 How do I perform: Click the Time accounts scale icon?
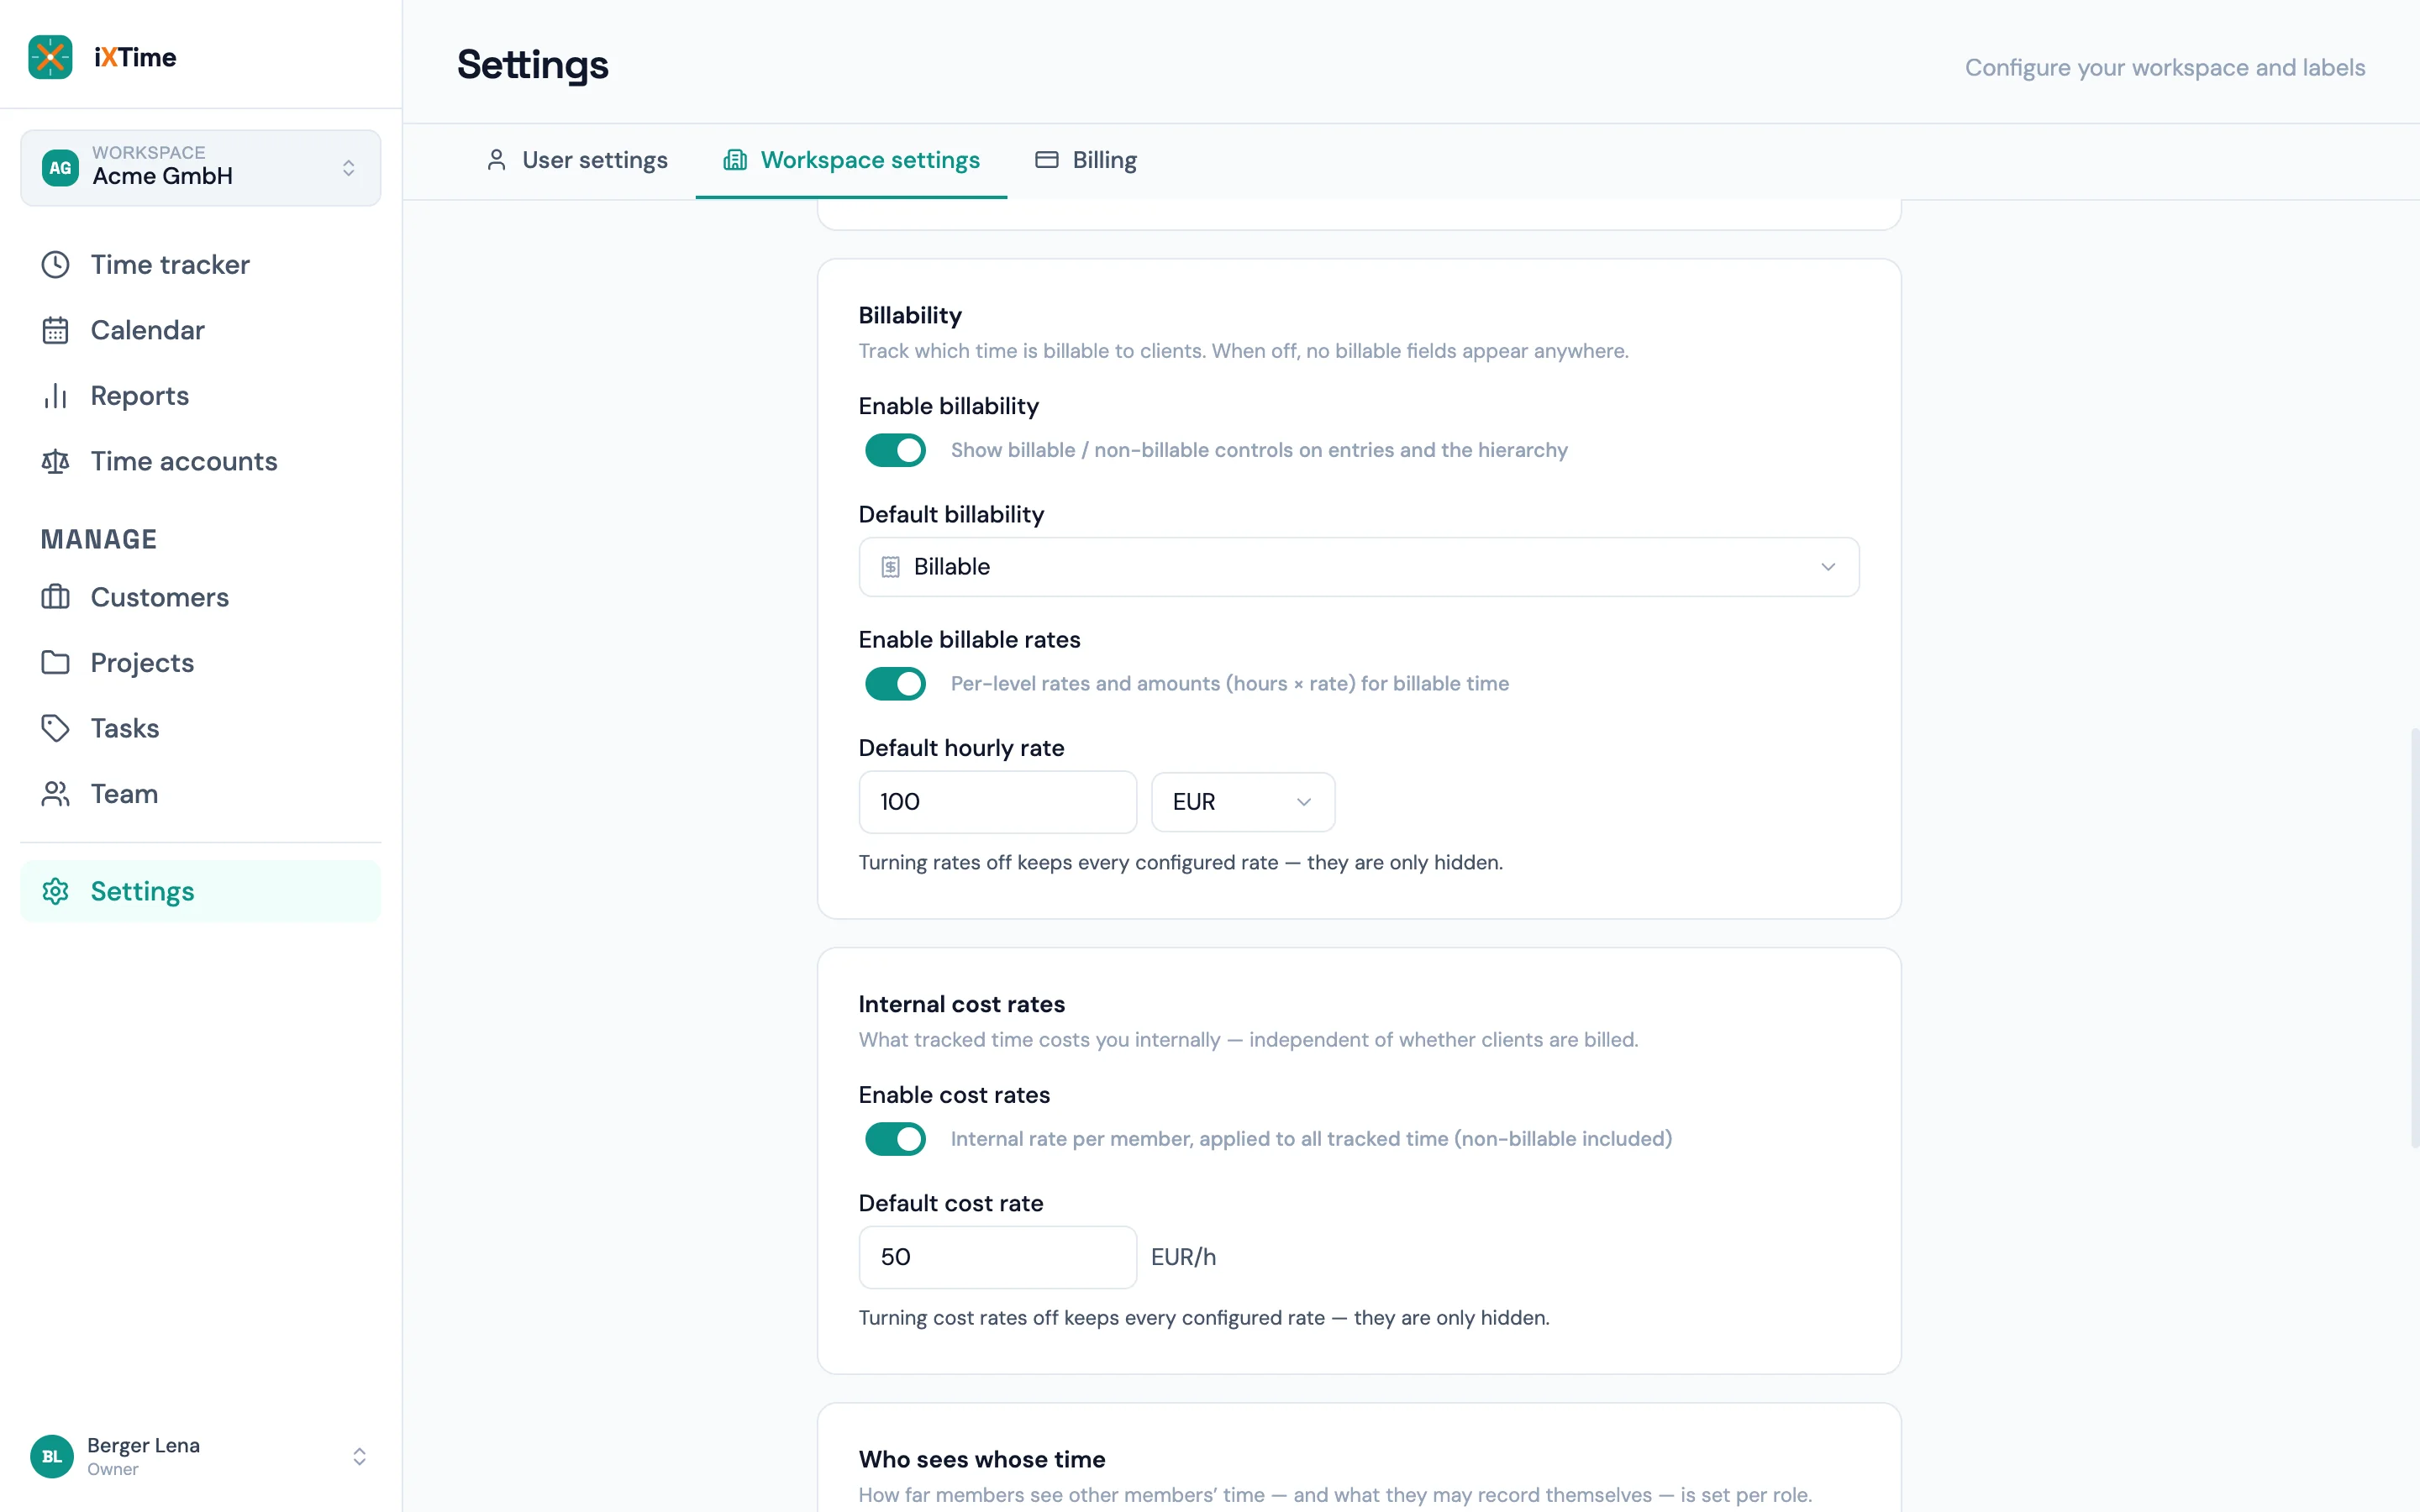click(55, 461)
